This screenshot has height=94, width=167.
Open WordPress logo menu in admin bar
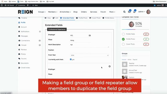coord(2,5)
